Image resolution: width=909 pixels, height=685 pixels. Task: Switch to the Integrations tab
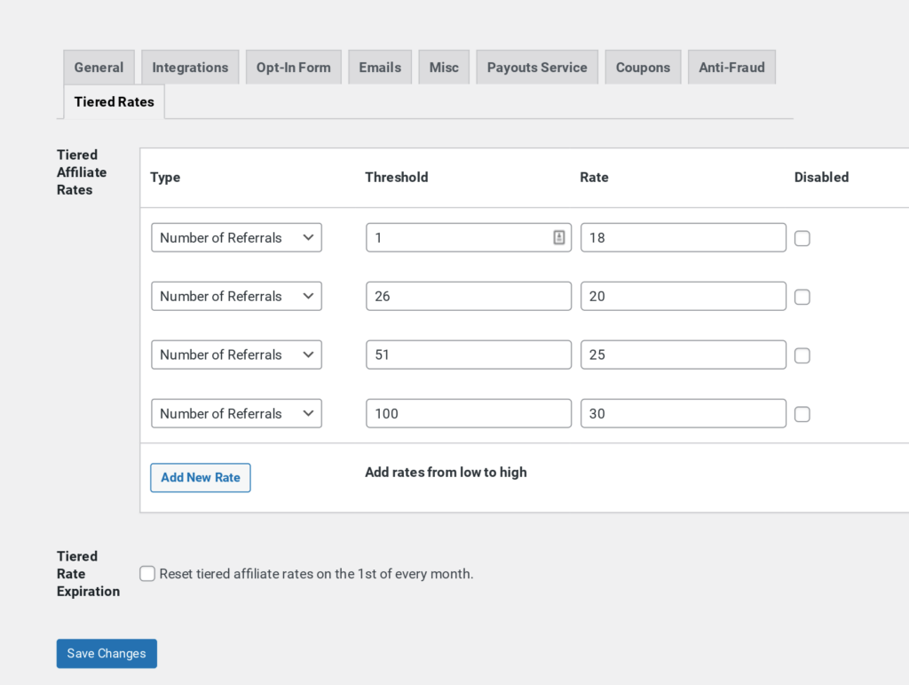pos(190,68)
